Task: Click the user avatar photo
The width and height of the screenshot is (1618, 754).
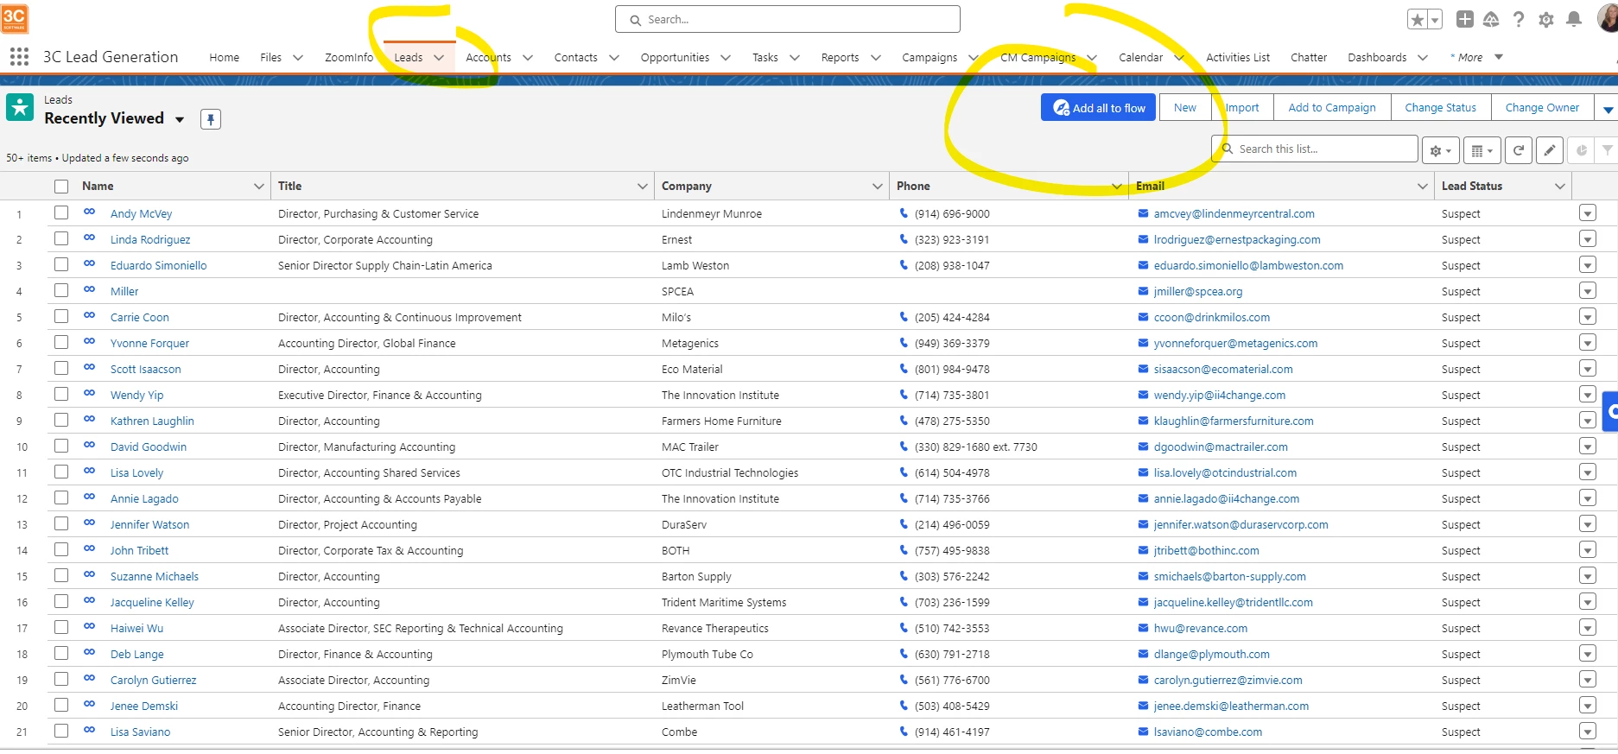Action: (1608, 18)
